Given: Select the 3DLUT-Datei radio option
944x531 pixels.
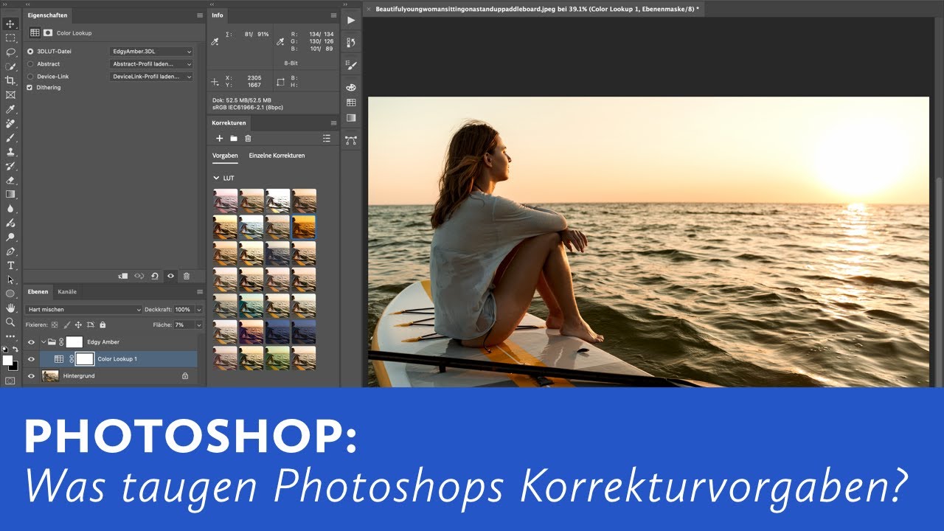Looking at the screenshot, I should [x=30, y=52].
